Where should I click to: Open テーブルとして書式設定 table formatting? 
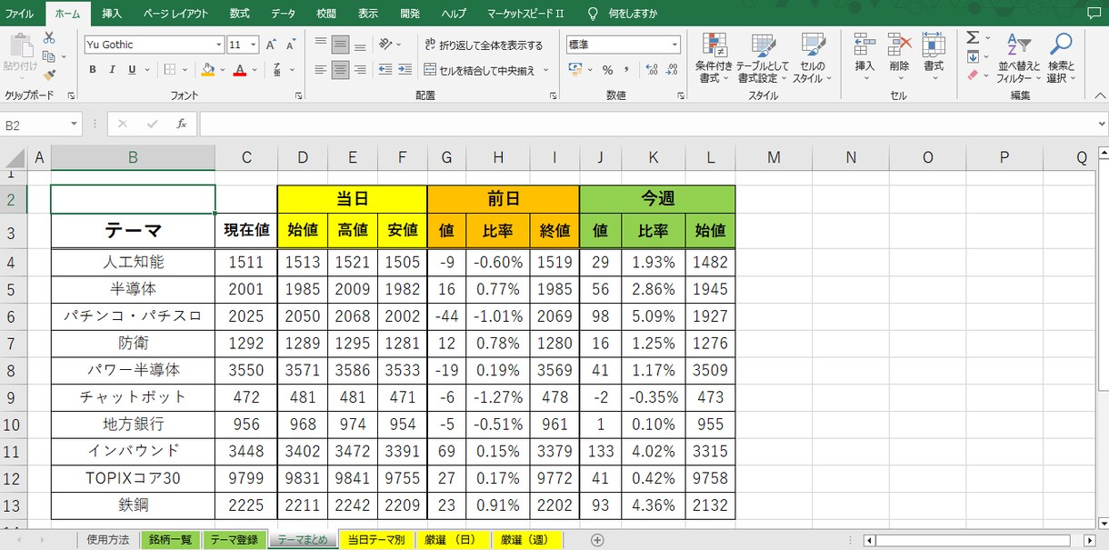764,58
